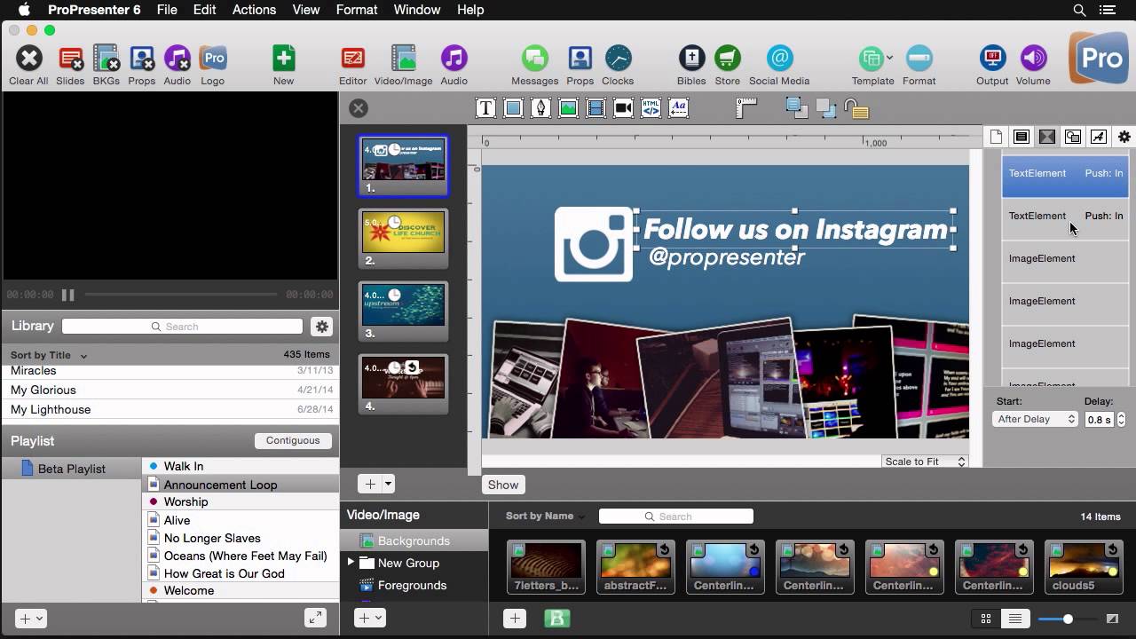1136x639 pixels.
Task: Click the Library settings gear button
Action: [321, 327]
